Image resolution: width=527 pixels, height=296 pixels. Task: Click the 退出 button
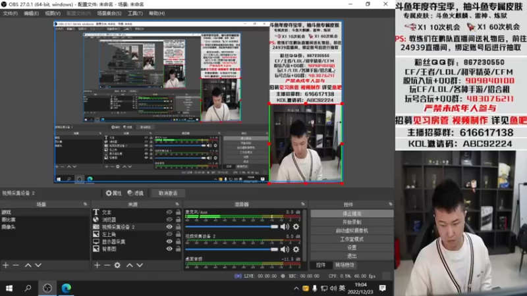[x=352, y=256]
